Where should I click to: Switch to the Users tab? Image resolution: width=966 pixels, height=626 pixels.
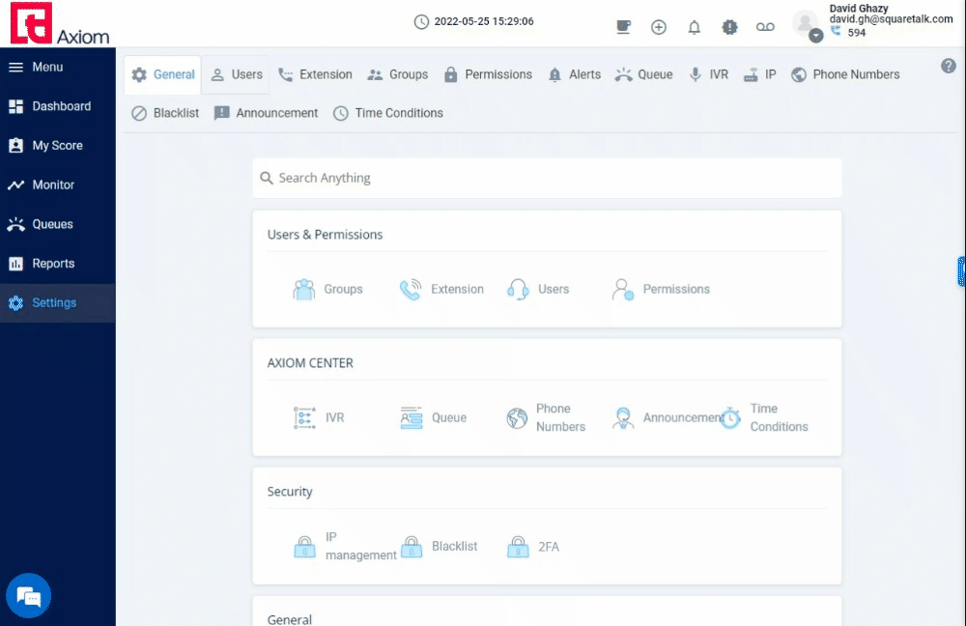236,74
